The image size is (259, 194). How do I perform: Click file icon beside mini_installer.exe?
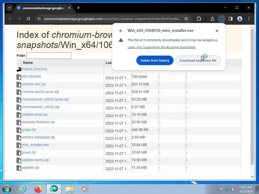coord(19,145)
